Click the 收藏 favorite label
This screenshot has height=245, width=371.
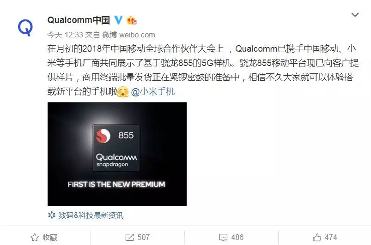tap(50, 237)
